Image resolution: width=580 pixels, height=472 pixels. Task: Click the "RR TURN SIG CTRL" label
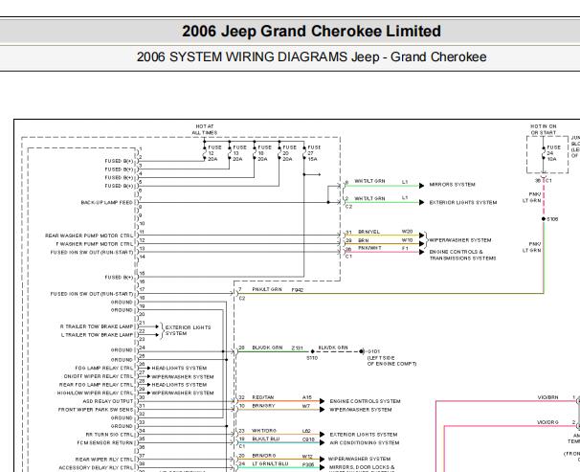tap(109, 435)
